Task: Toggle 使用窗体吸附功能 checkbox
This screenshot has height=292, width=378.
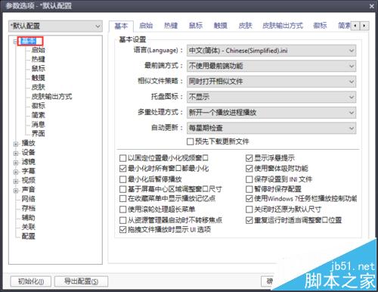Action: 249,169
